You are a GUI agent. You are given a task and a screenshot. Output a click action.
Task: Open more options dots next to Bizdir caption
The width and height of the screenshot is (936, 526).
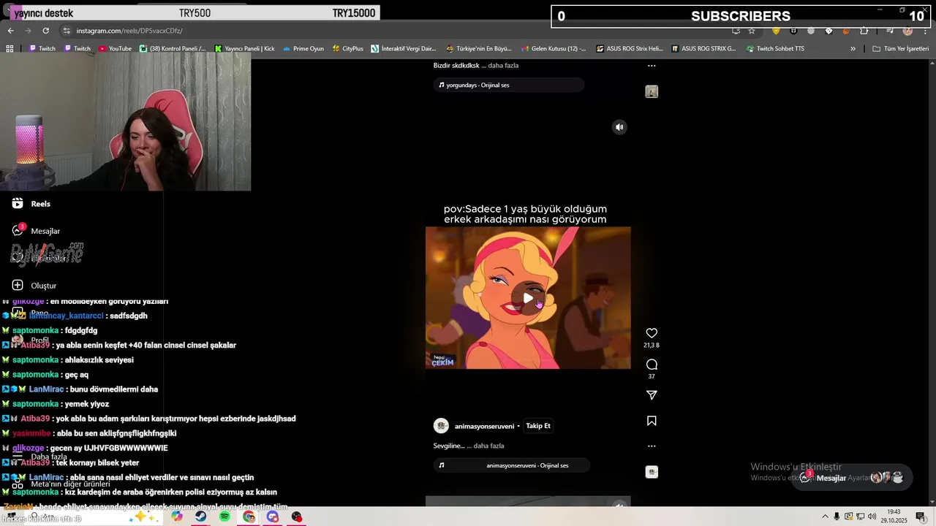tap(652, 66)
